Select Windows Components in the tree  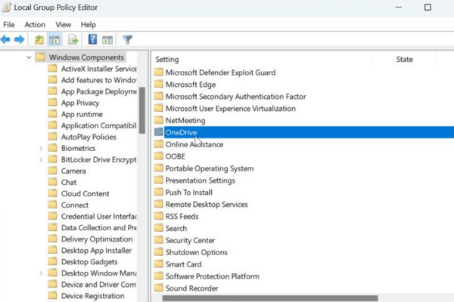coord(86,57)
